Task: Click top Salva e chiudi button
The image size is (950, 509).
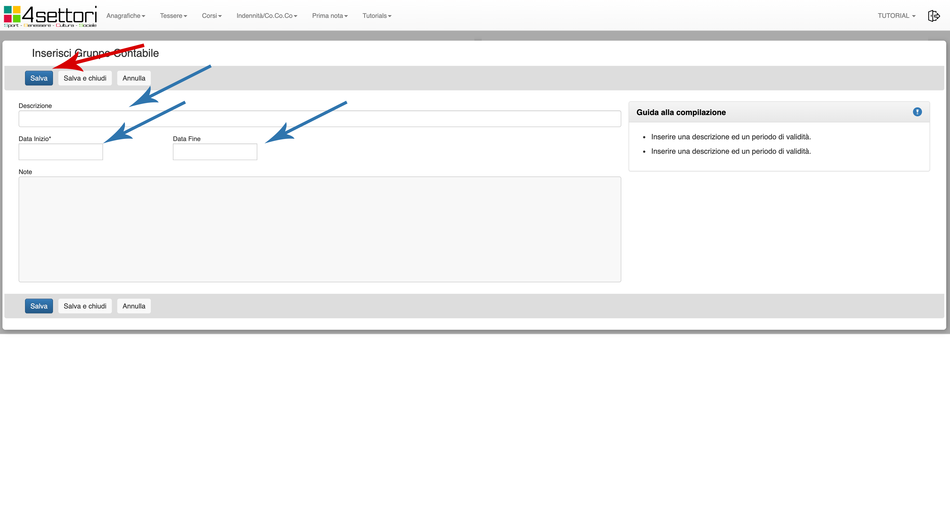Action: [x=85, y=78]
